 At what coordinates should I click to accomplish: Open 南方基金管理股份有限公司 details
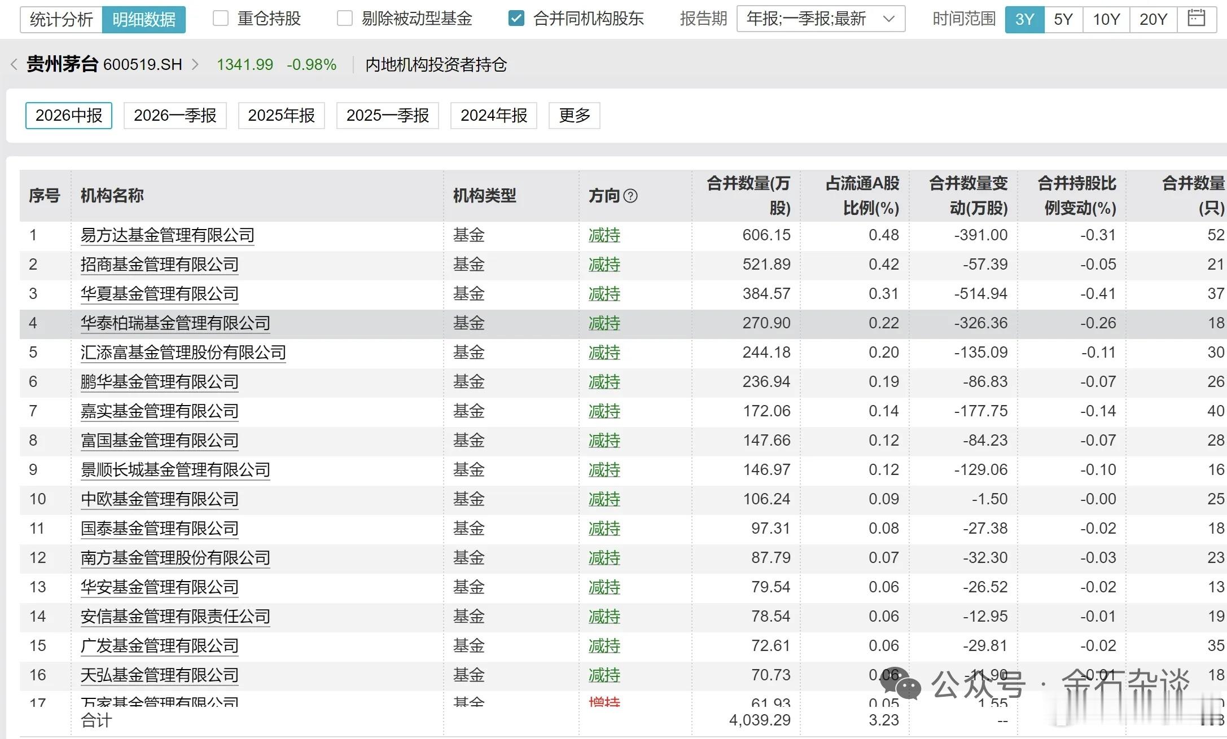pyautogui.click(x=176, y=558)
